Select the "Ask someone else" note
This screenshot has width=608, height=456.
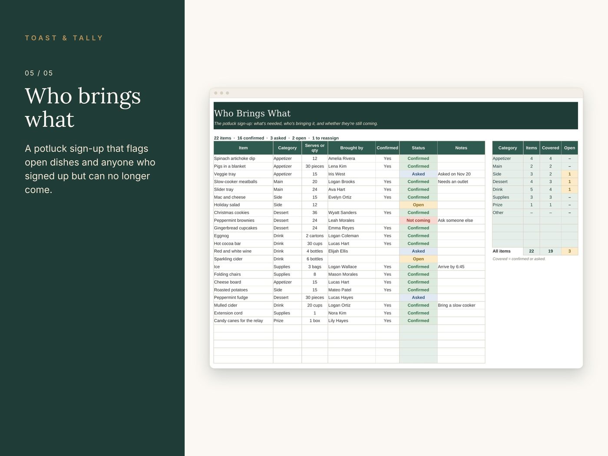pyautogui.click(x=461, y=220)
